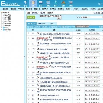Click the edit icon in row 528
Screen dimensions: 103x103
[x=50, y=66]
